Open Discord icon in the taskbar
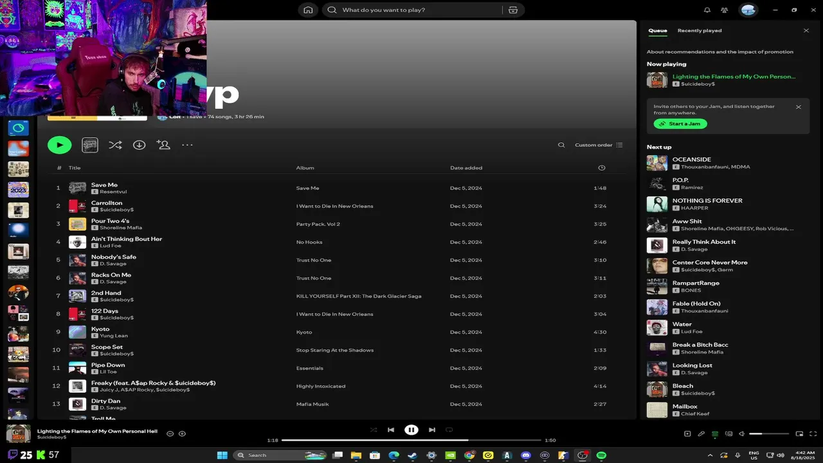The height and width of the screenshot is (463, 823). (x=526, y=455)
